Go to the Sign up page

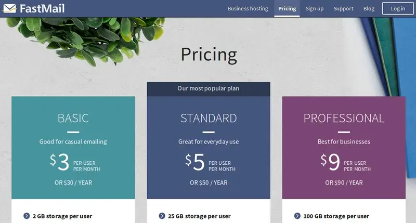tap(315, 8)
